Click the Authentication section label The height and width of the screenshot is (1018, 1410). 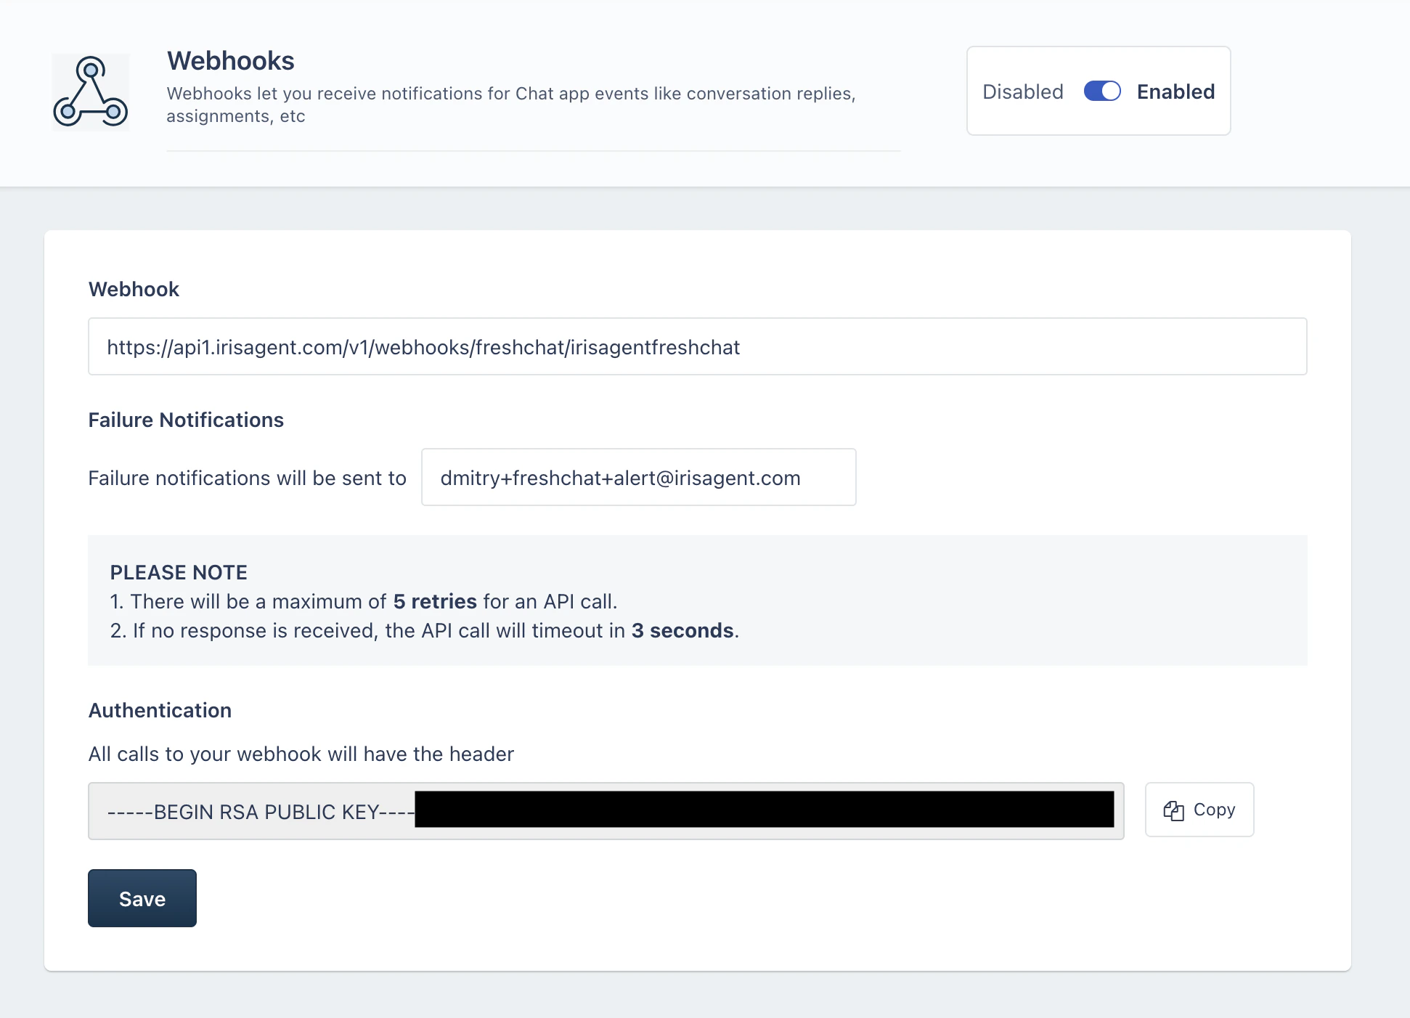pos(160,710)
